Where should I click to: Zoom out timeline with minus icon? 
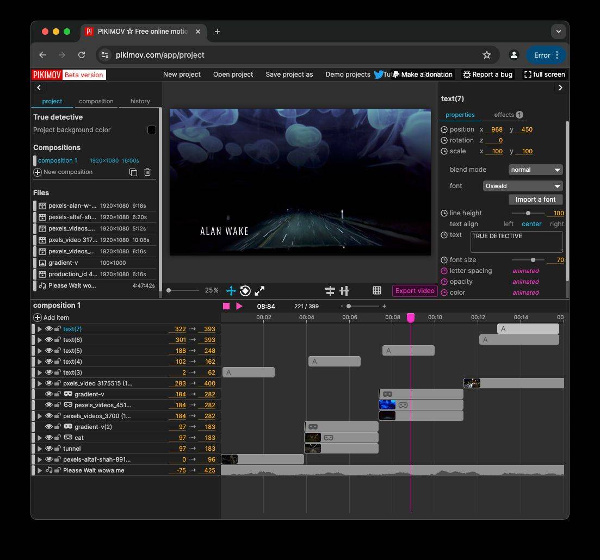click(342, 306)
